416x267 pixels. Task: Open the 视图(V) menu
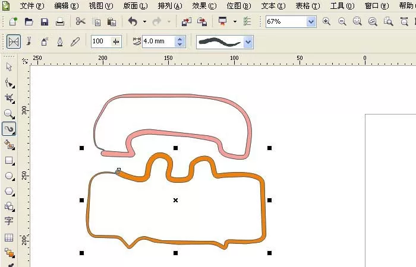(101, 5)
